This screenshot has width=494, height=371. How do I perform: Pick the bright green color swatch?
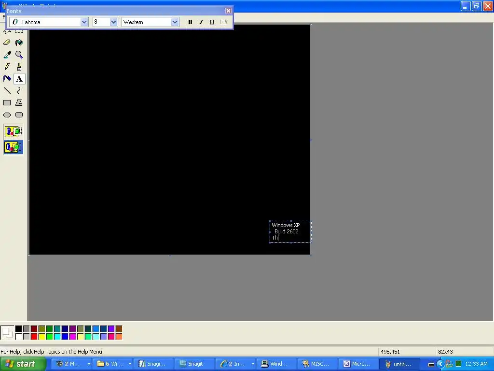[x=50, y=337]
